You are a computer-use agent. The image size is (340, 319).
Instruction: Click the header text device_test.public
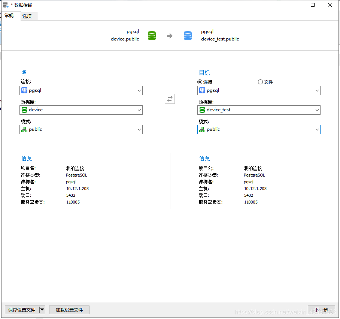pos(220,39)
